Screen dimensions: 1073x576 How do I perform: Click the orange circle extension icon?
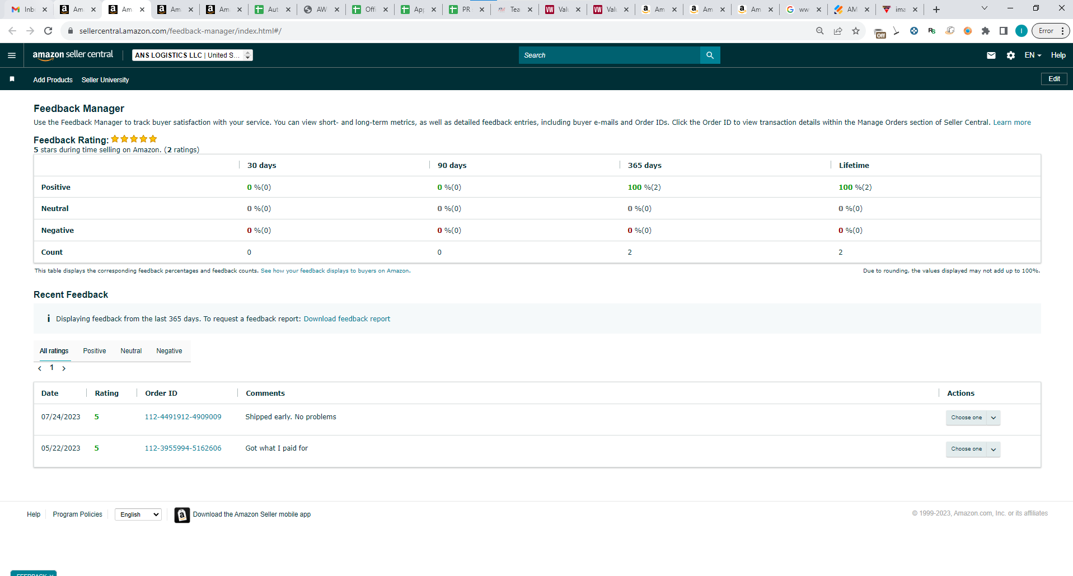pyautogui.click(x=968, y=31)
